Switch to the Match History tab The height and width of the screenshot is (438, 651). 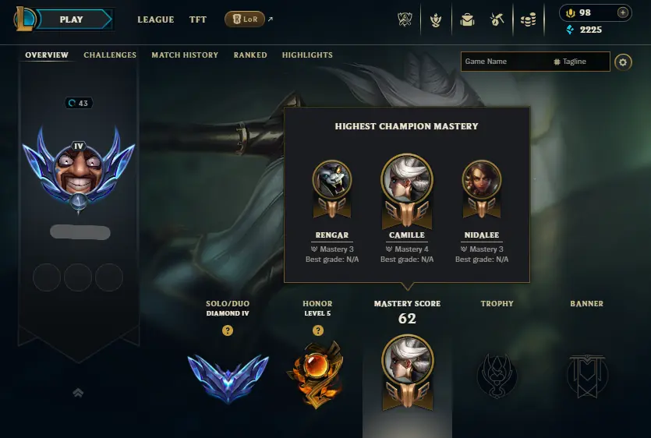pos(185,55)
